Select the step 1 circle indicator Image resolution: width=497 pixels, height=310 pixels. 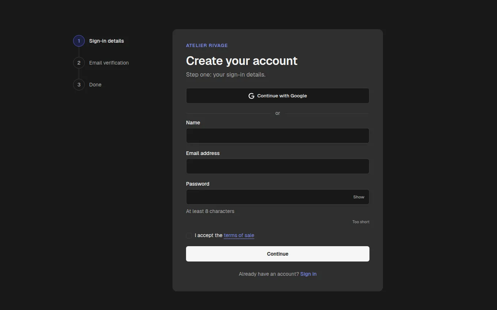pyautogui.click(x=79, y=41)
